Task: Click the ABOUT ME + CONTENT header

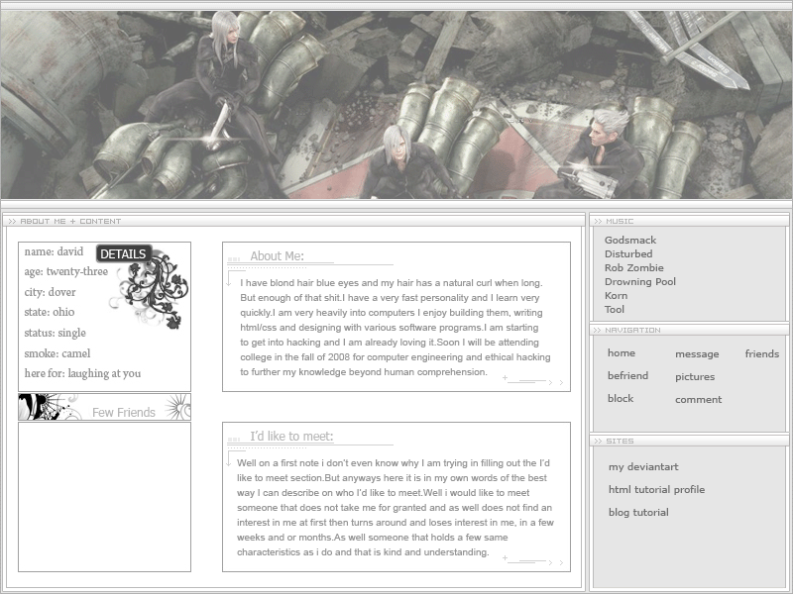Action: click(x=293, y=221)
